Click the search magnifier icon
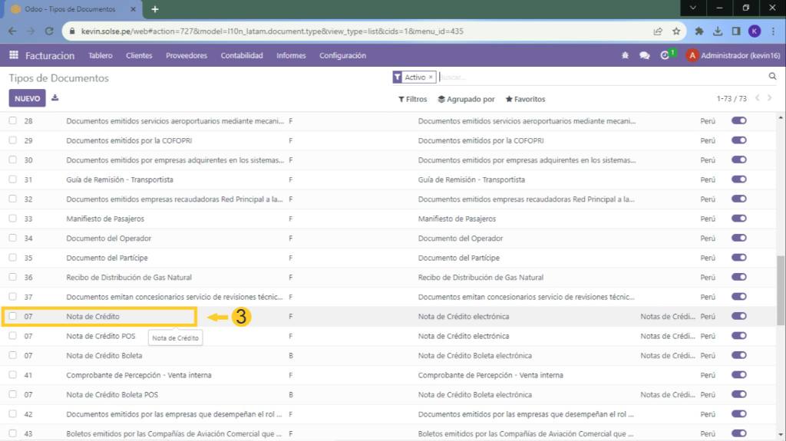Image resolution: width=786 pixels, height=441 pixels. [x=772, y=77]
